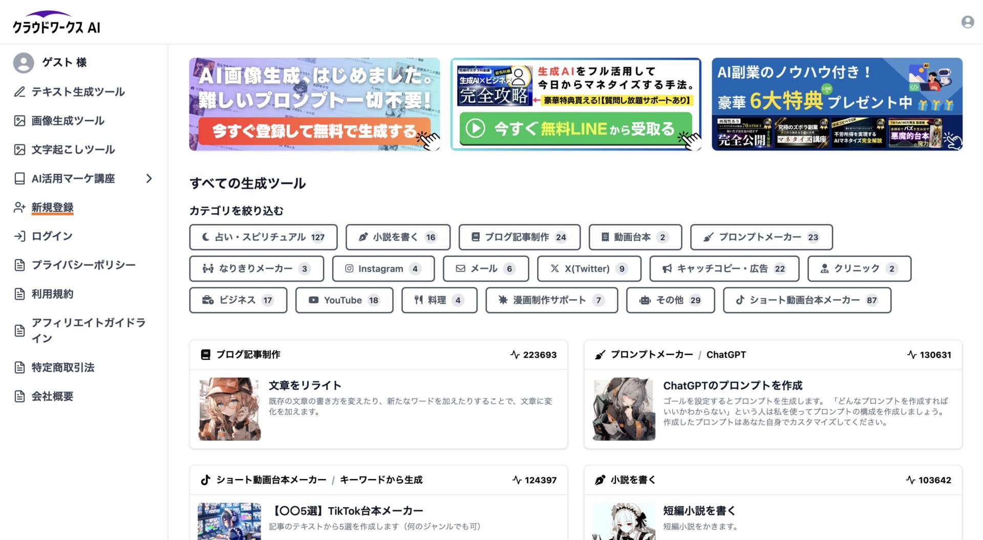Click pen icon in 小説を書く card header
This screenshot has height=540, width=983.
[600, 480]
